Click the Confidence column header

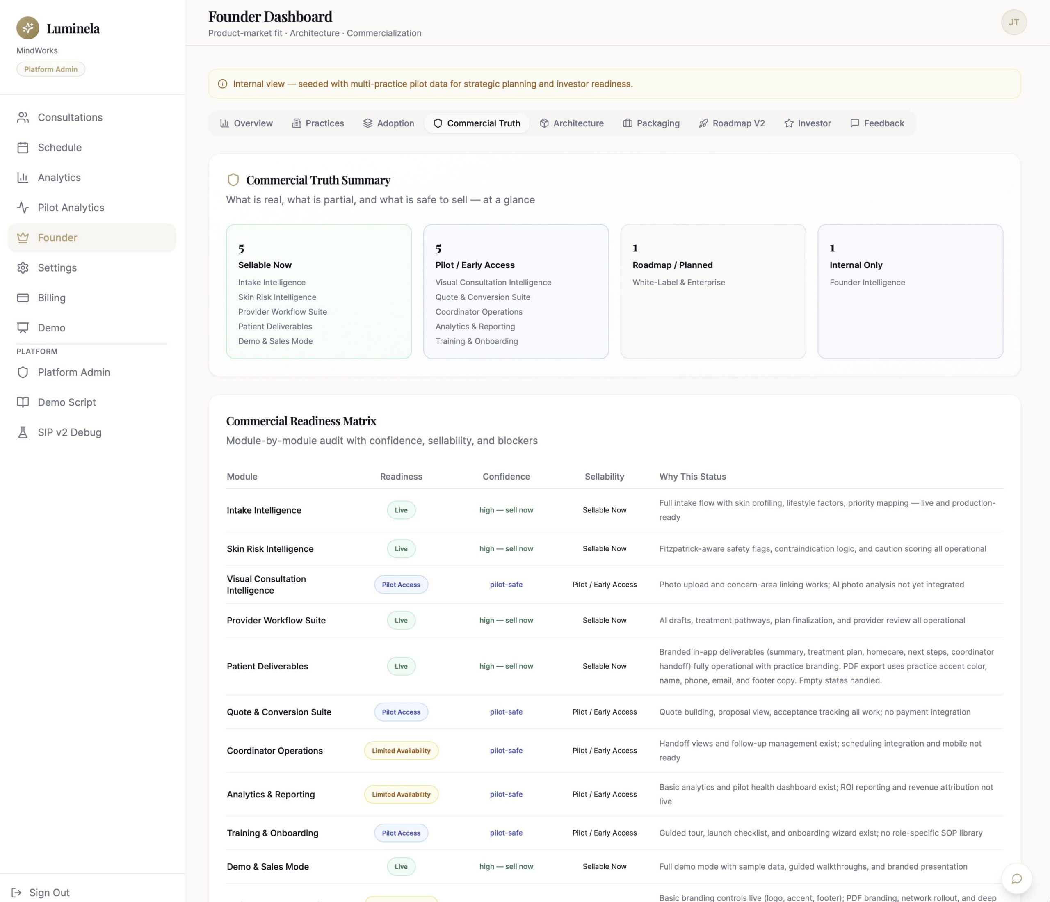coord(506,476)
